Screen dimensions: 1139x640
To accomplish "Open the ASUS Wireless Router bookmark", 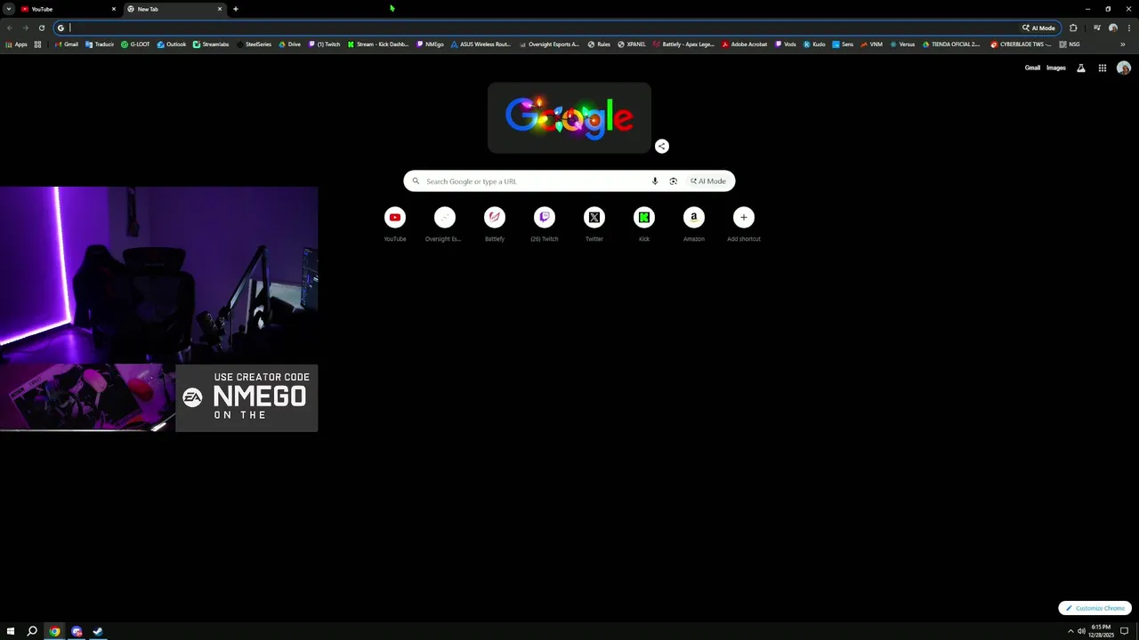I will [481, 44].
